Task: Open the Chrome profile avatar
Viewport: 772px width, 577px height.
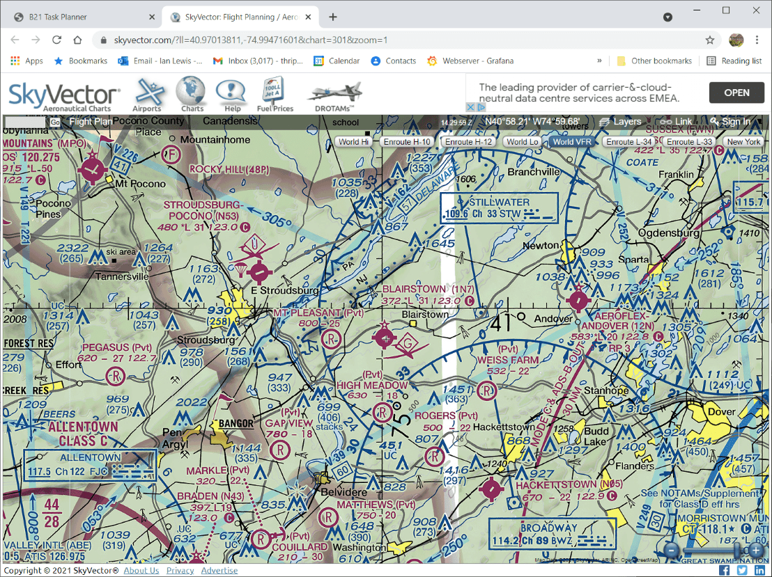Action: click(x=736, y=40)
